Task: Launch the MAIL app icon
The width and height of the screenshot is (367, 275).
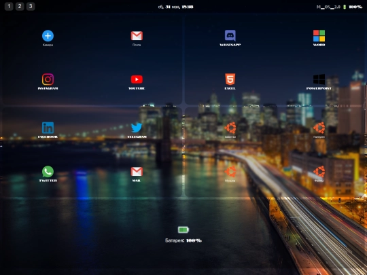Action: tap(137, 172)
